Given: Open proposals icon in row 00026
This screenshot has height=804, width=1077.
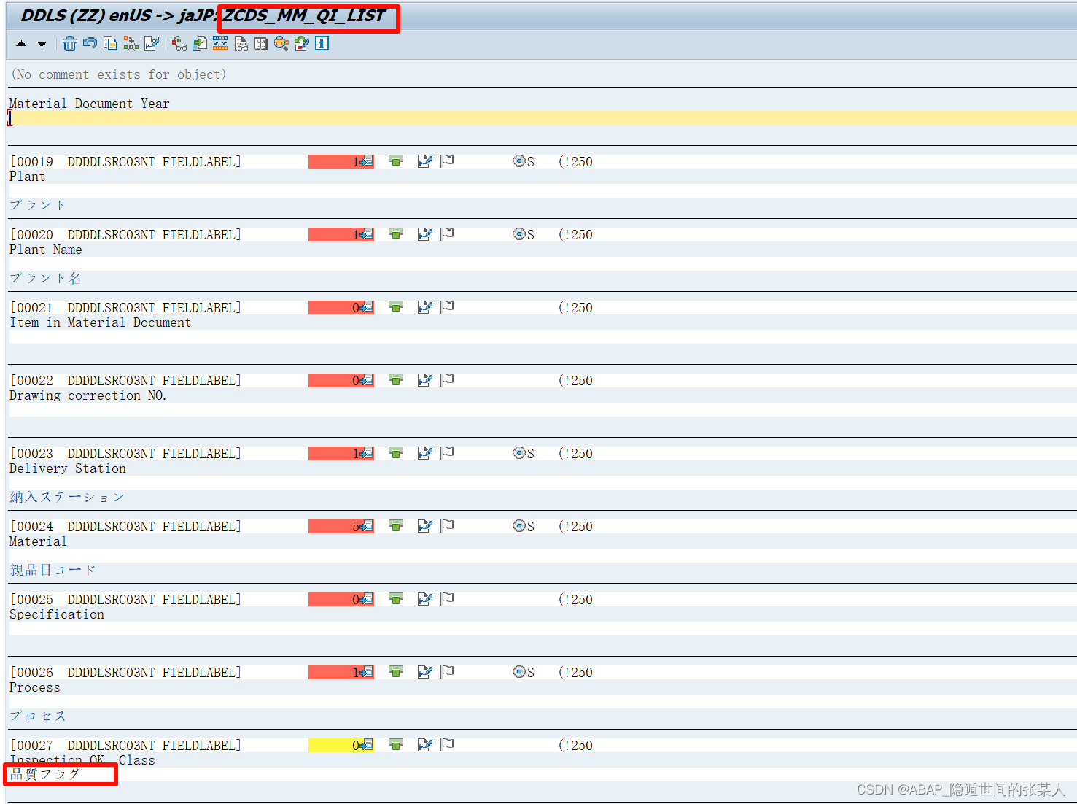Looking at the screenshot, I should 366,672.
